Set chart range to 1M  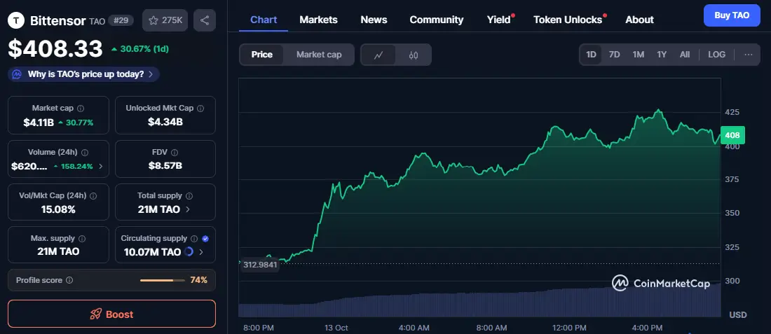(639, 55)
